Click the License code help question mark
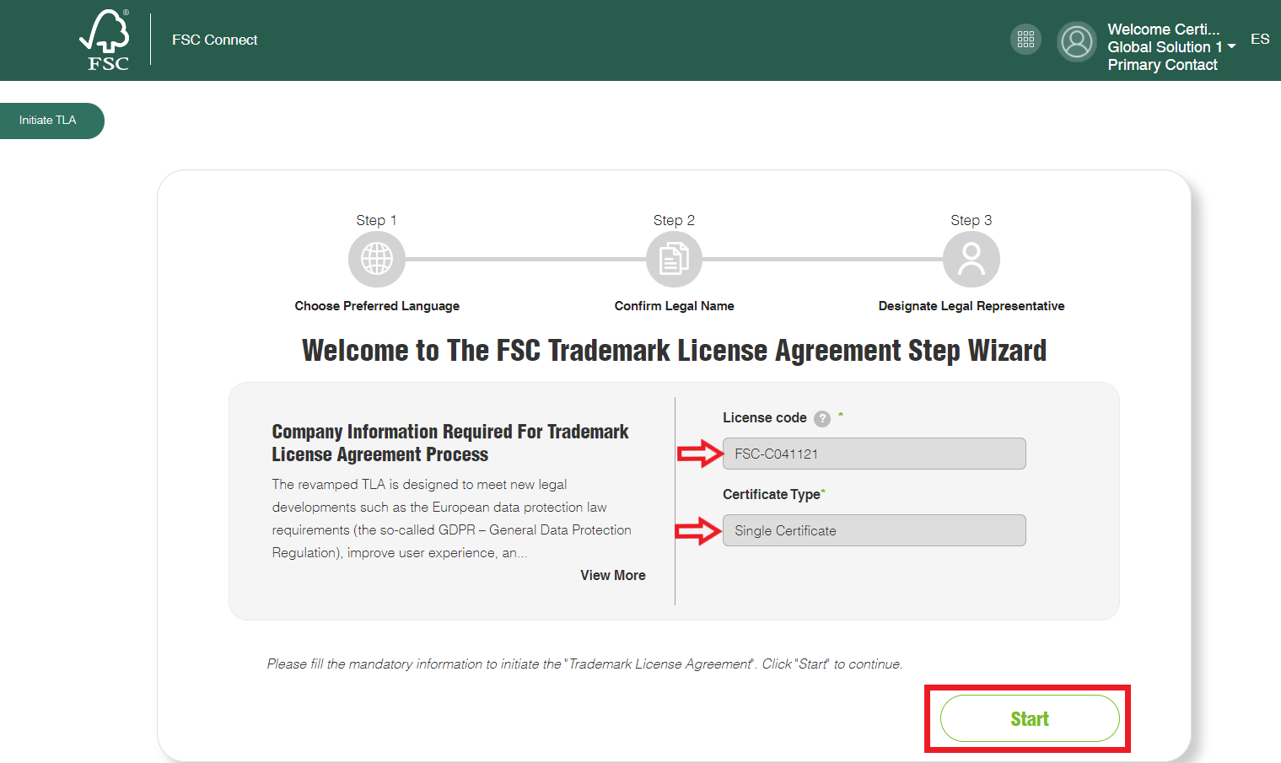1281x763 pixels. point(822,419)
